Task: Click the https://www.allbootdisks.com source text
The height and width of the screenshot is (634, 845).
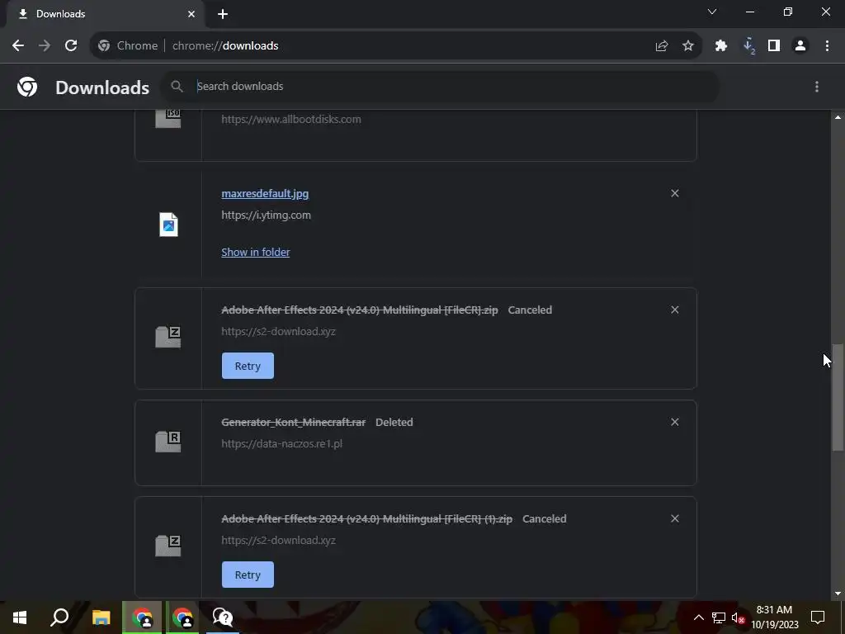Action: point(291,119)
